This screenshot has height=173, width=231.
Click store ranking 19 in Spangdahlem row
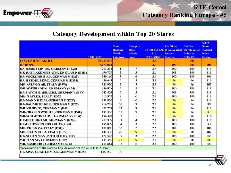(121, 152)
